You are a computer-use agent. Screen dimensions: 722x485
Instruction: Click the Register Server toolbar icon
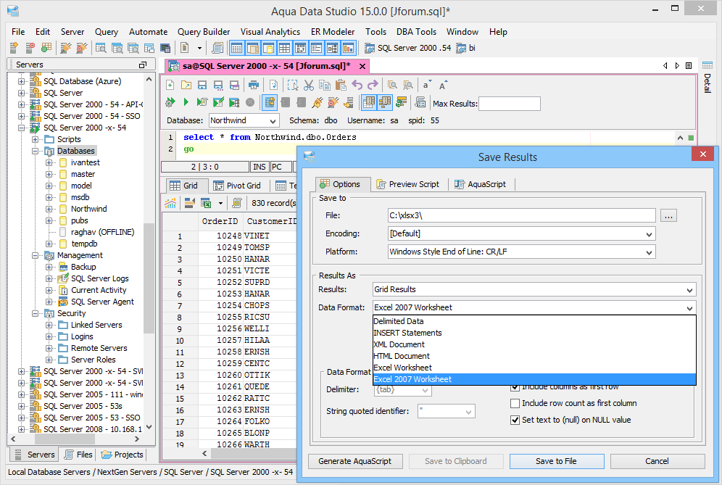[14, 47]
